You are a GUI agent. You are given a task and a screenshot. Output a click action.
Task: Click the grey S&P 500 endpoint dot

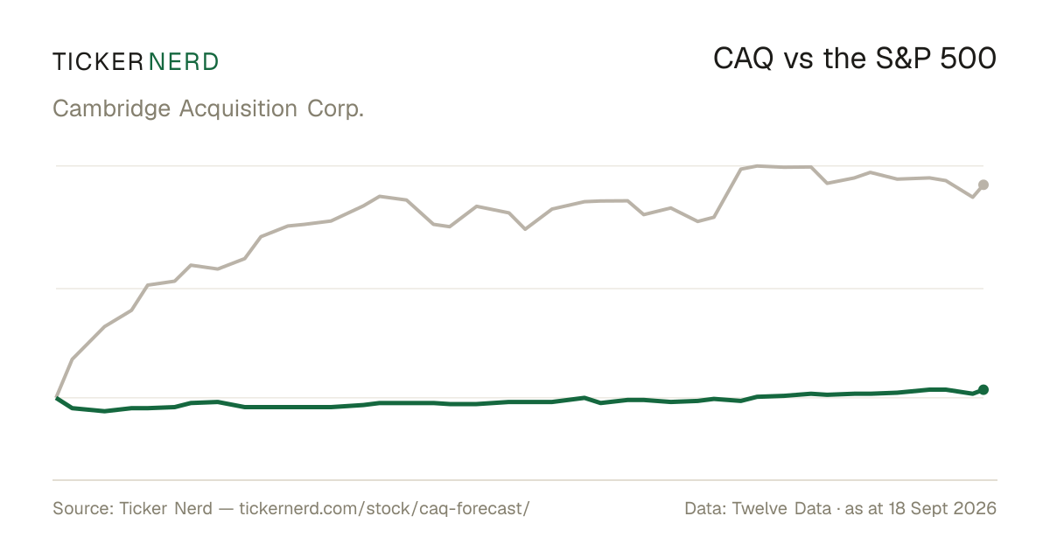coord(983,185)
